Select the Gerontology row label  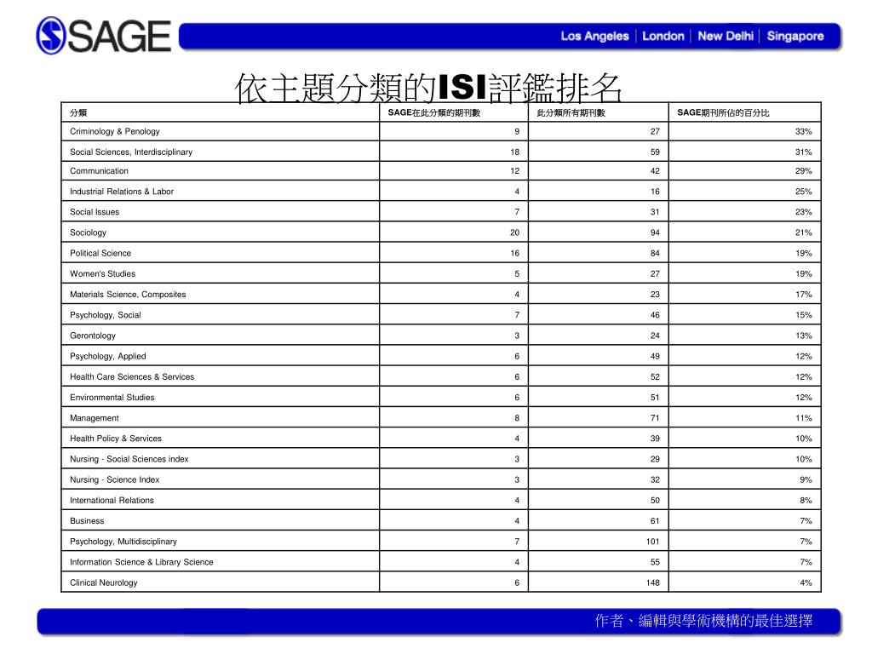pos(92,336)
